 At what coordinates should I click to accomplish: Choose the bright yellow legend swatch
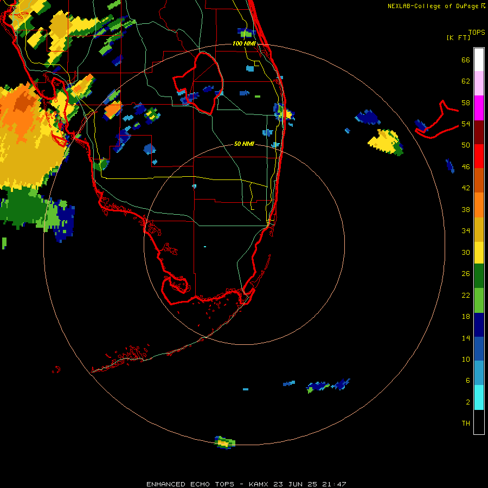point(479,252)
